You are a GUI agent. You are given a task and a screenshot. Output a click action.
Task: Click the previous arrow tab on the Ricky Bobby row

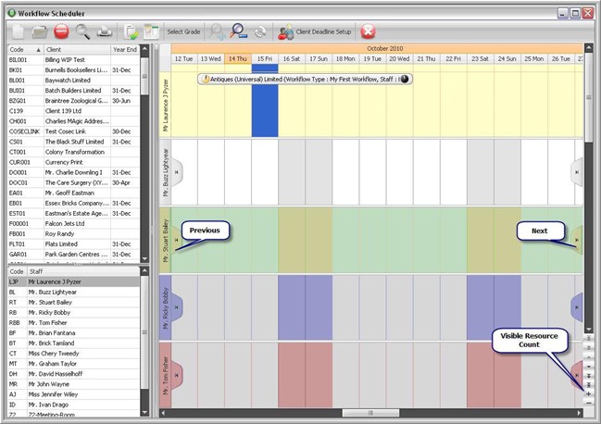177,307
